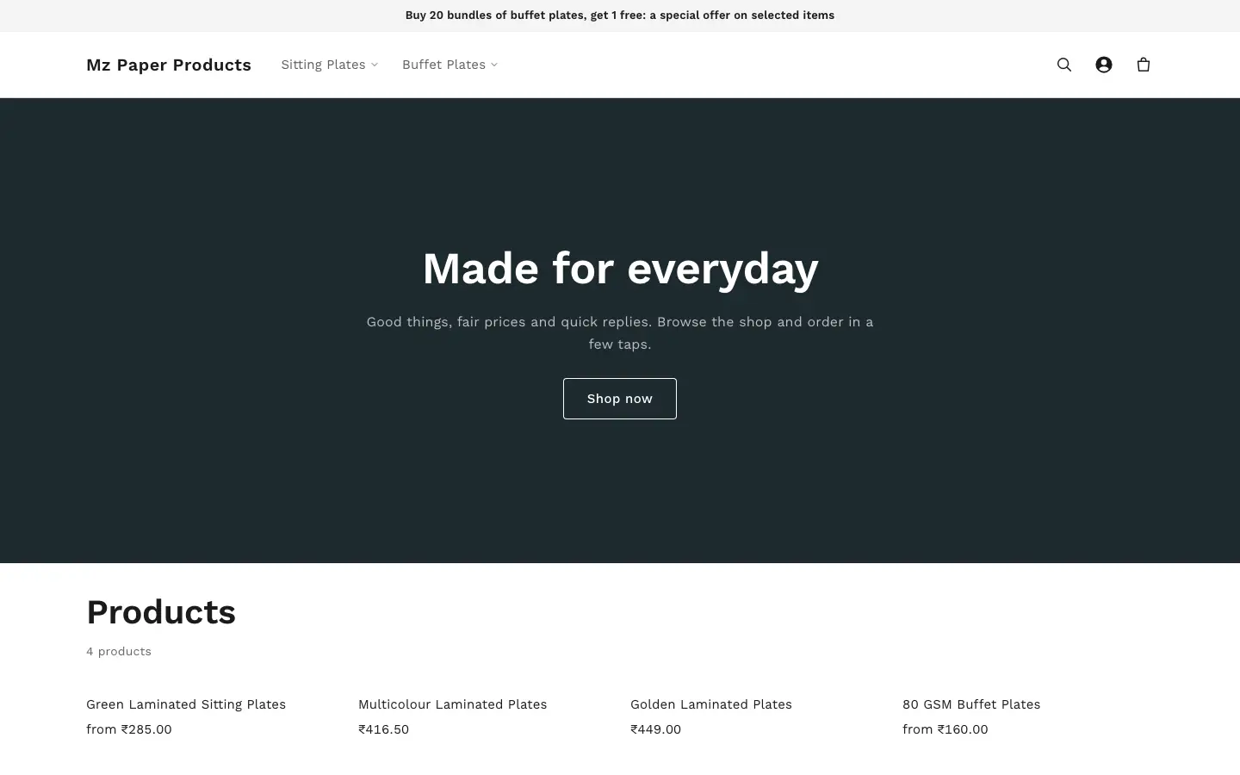Open Green Laminated Sitting Plates product
This screenshot has height=775, width=1240.
[x=186, y=704]
